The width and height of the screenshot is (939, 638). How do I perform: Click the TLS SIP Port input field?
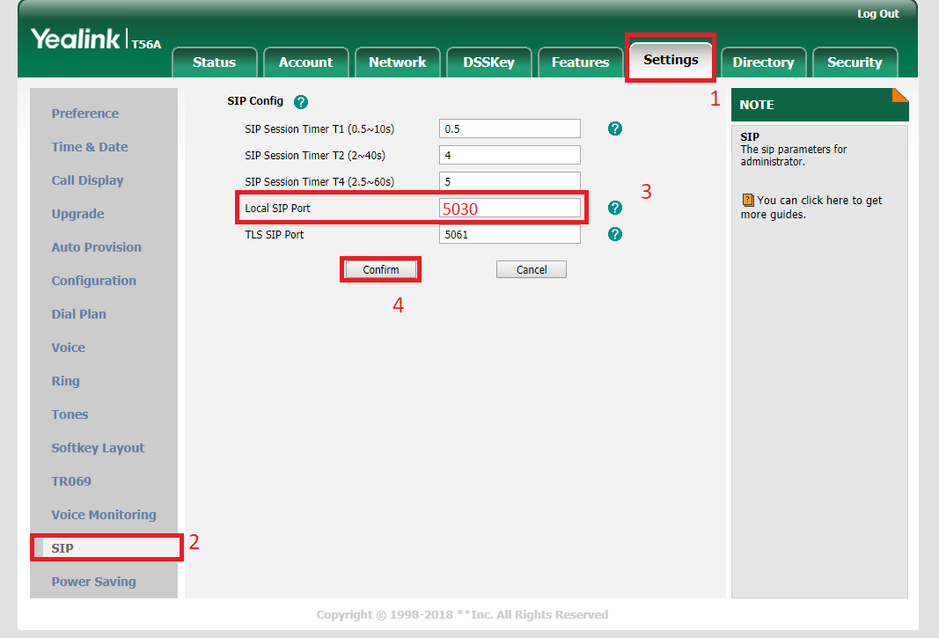pyautogui.click(x=510, y=234)
